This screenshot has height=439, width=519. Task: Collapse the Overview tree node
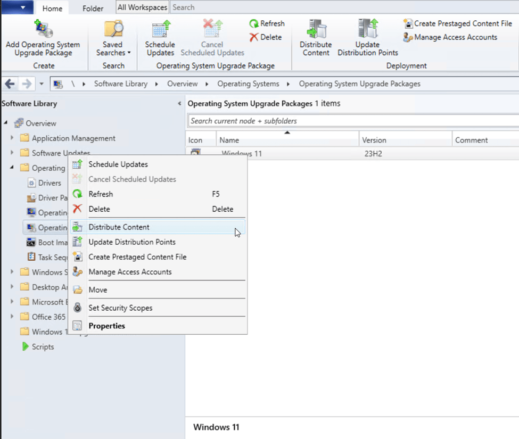point(6,123)
